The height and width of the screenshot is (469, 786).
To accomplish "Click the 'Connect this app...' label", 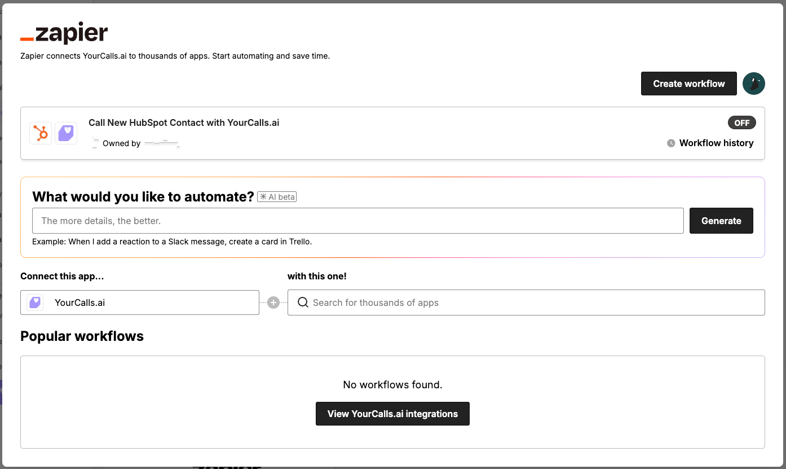I will coord(62,276).
